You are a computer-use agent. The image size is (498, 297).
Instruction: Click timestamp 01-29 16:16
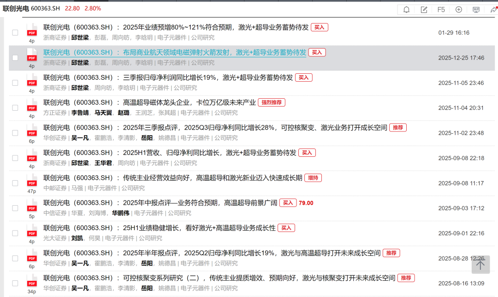pos(454,33)
